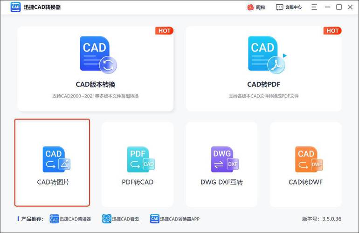
Task: Click the 产品推荐 label
Action: coord(32,219)
